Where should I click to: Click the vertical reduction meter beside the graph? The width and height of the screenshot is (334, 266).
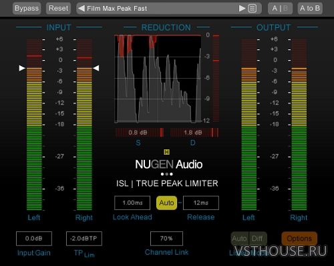tap(216, 79)
